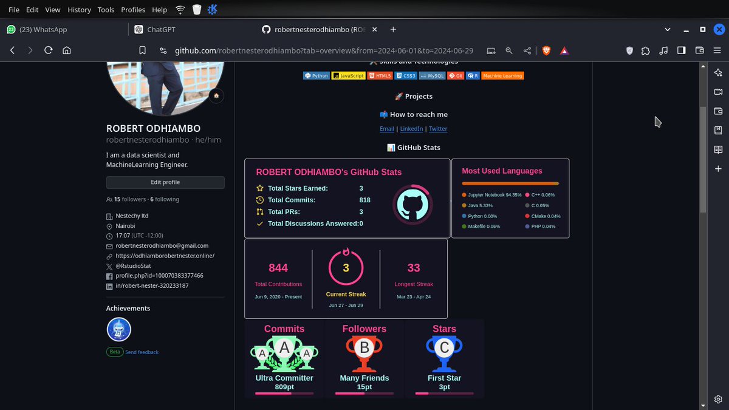The width and height of the screenshot is (729, 410).
Task: Bookmark this page with the bookmark icon
Action: tap(142, 51)
